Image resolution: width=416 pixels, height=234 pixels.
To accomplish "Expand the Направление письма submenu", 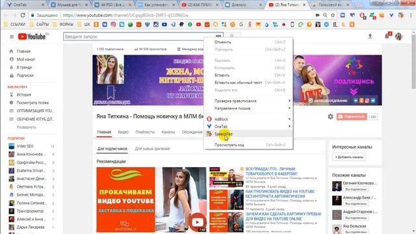I will tap(248, 109).
